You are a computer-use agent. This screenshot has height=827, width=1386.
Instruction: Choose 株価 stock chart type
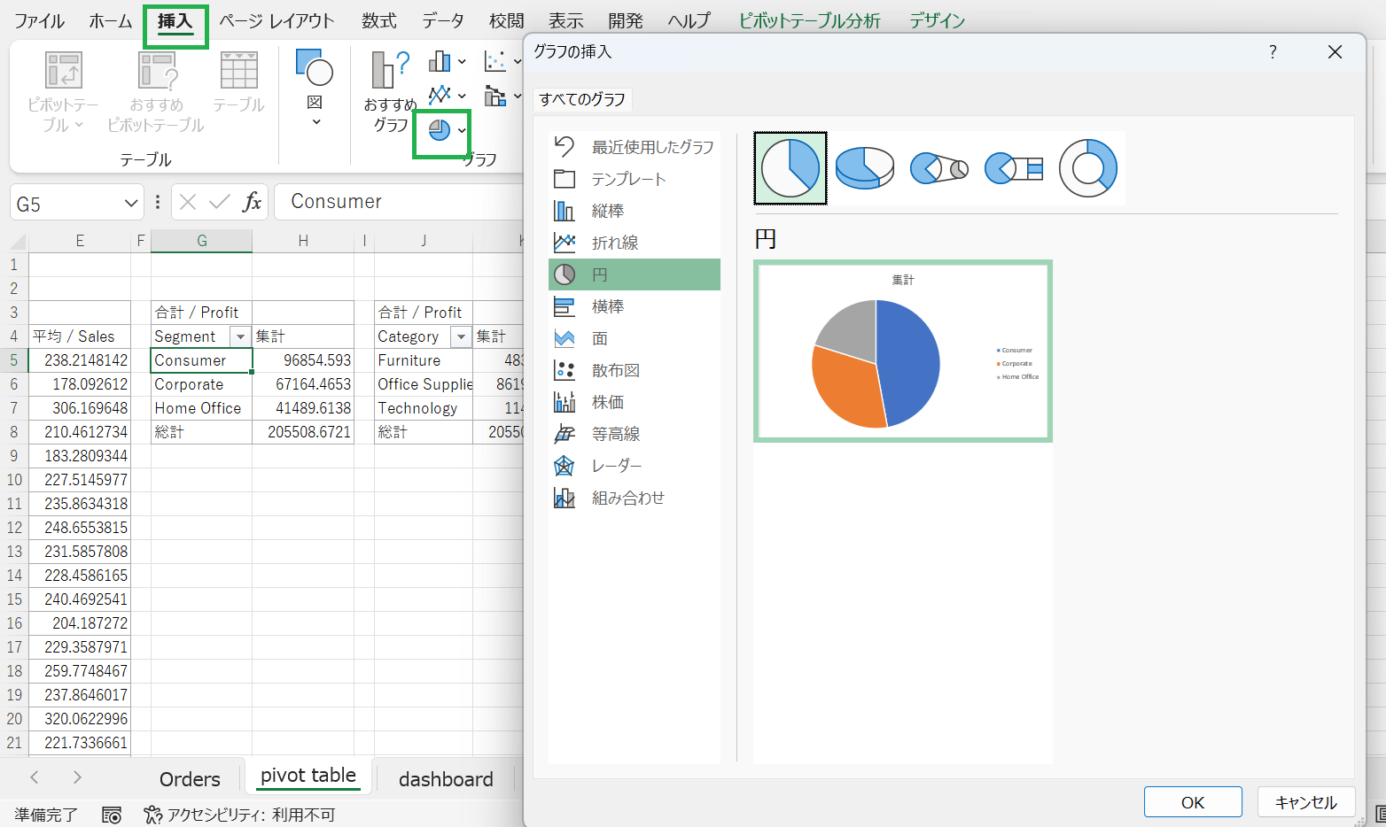pos(635,402)
